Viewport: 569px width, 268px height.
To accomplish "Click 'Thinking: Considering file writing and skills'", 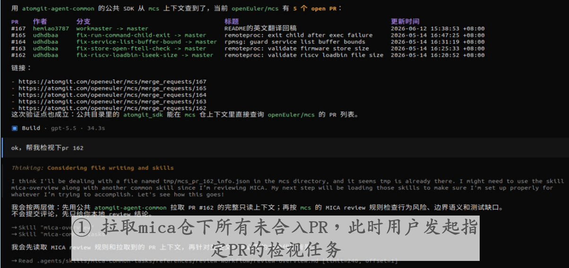I will click(x=93, y=168).
